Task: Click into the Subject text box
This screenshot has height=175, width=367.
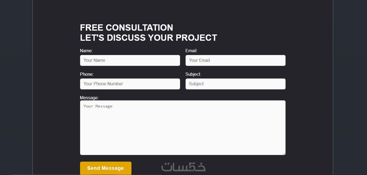Action: coord(235,84)
